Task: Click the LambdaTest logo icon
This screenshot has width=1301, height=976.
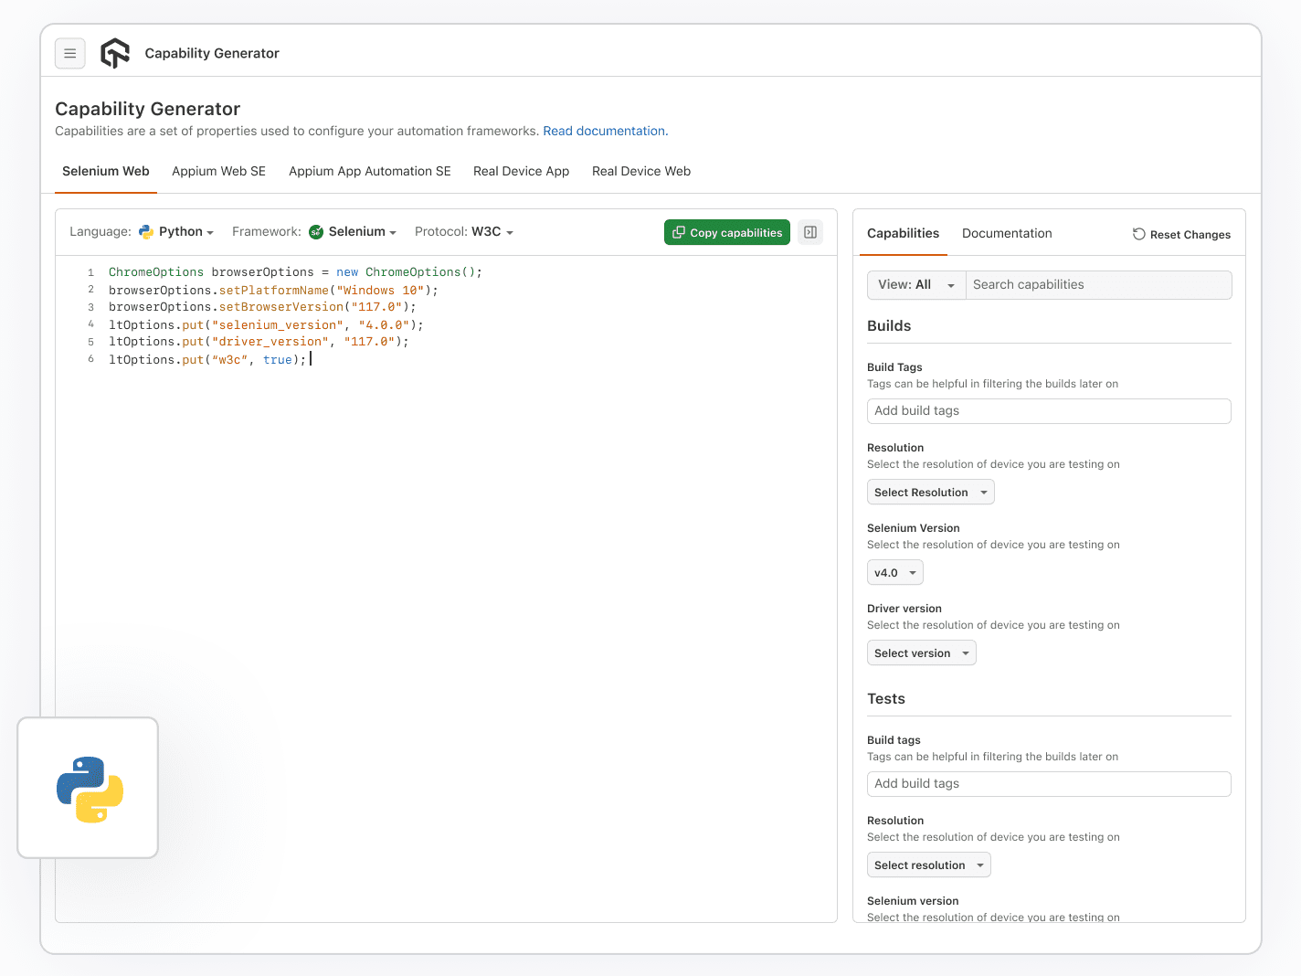Action: pyautogui.click(x=115, y=53)
